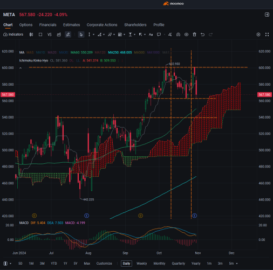Select the Weekly interval

coord(142,264)
